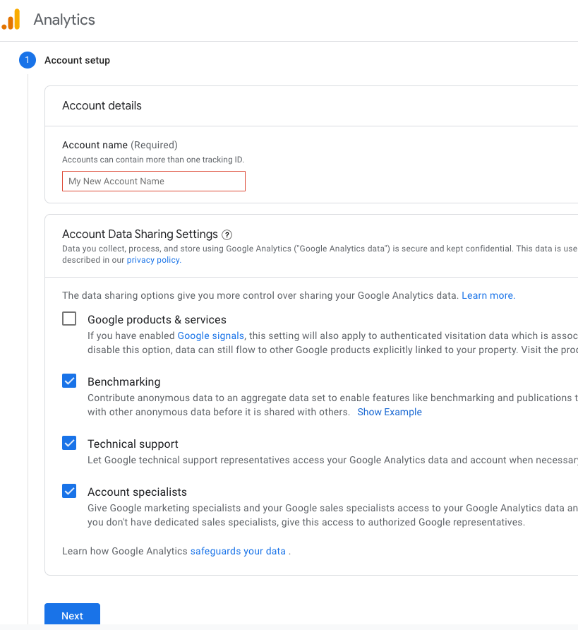Click the Show Example link
Screen dimensions: 578x630
click(390, 412)
